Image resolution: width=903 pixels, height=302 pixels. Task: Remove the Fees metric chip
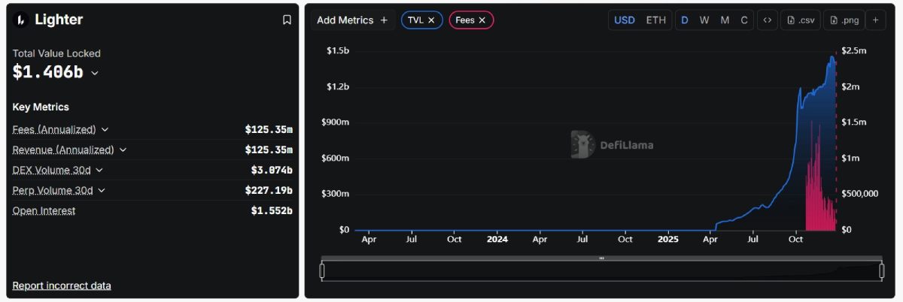tap(482, 20)
